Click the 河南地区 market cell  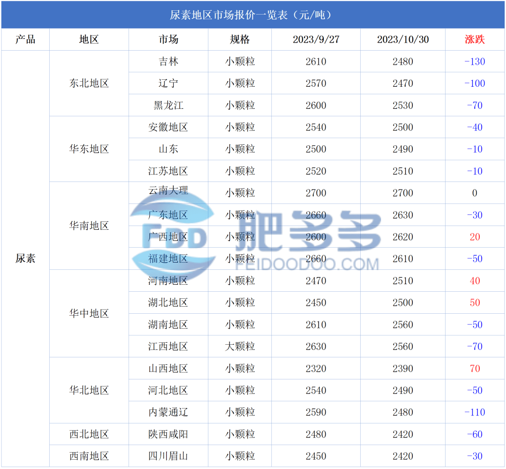tap(168, 280)
